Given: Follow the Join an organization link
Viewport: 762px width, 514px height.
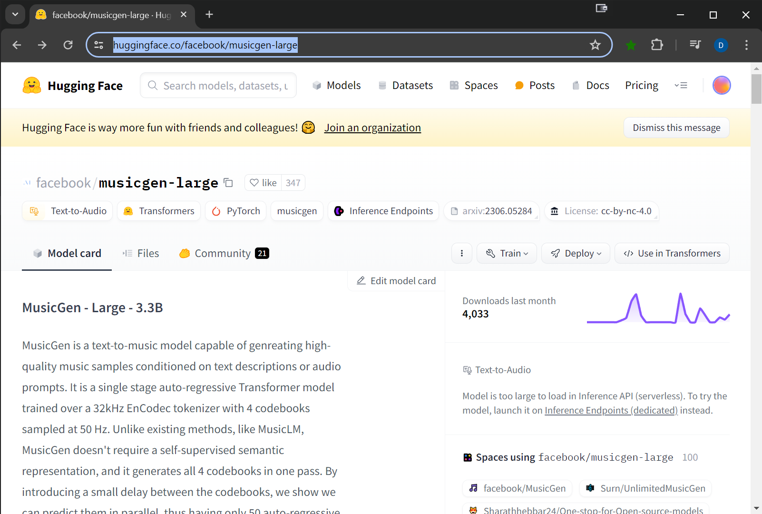Looking at the screenshot, I should pos(372,128).
